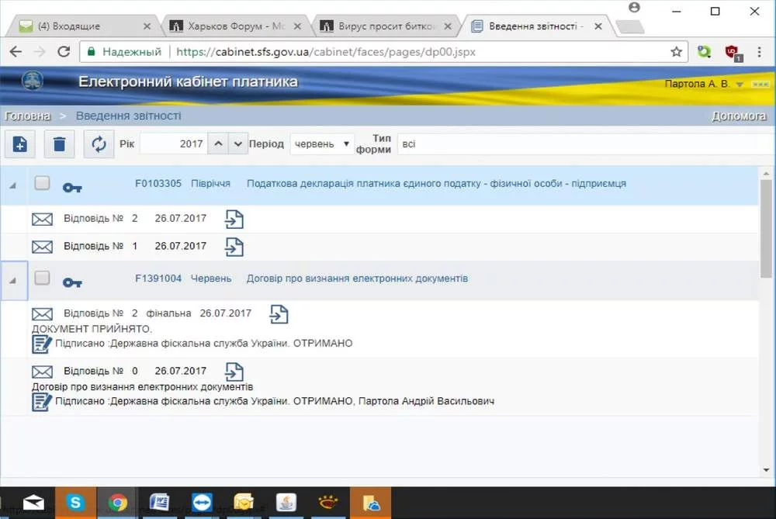
Task: Click envelope icon of фінальна response
Action: click(x=42, y=314)
